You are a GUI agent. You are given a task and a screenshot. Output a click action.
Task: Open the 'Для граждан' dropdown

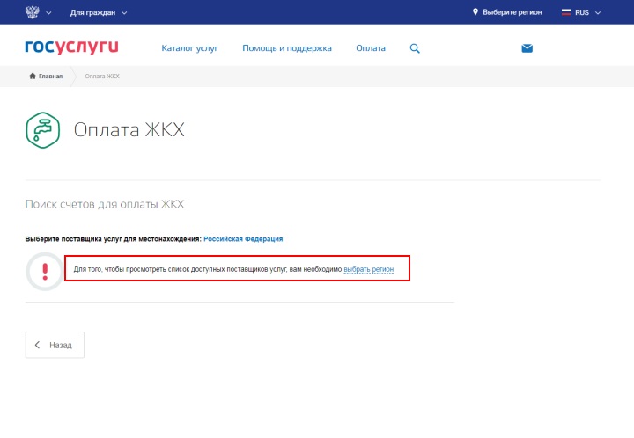(99, 12)
